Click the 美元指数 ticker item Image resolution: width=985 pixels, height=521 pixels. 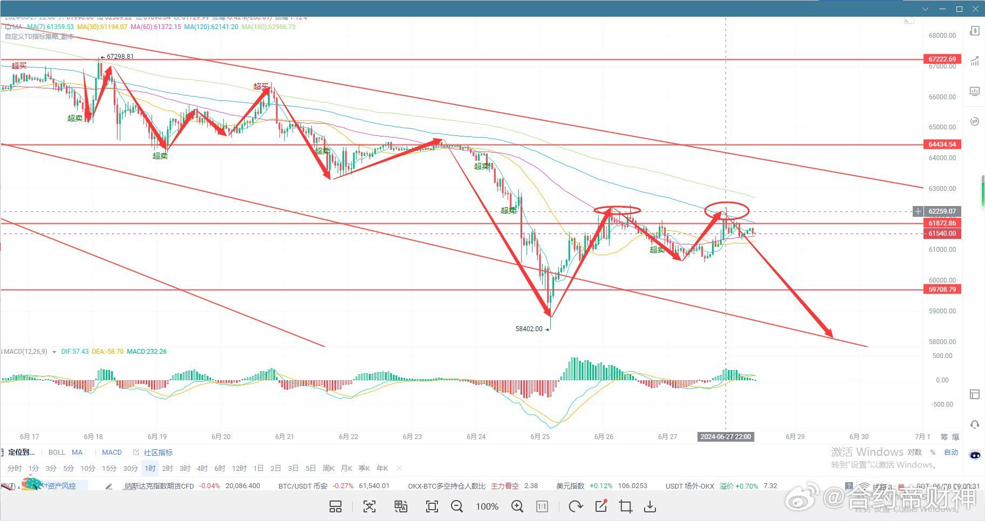pyautogui.click(x=601, y=486)
